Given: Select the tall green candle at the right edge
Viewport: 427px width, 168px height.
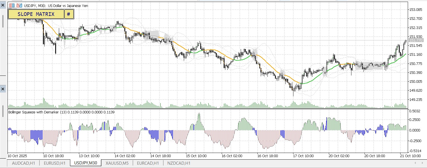Looking at the screenshot, I should [x=404, y=47].
